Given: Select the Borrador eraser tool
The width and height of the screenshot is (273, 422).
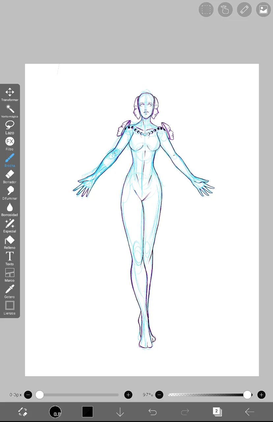Looking at the screenshot, I should click(10, 176).
